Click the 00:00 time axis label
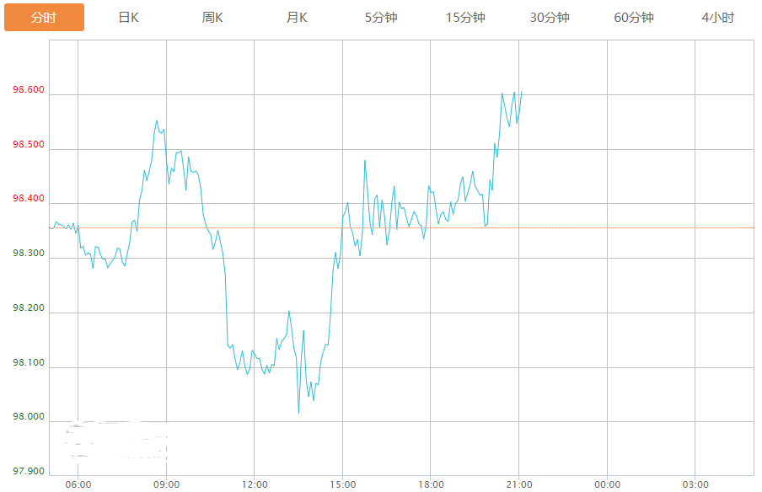The image size is (762, 492). tap(607, 484)
